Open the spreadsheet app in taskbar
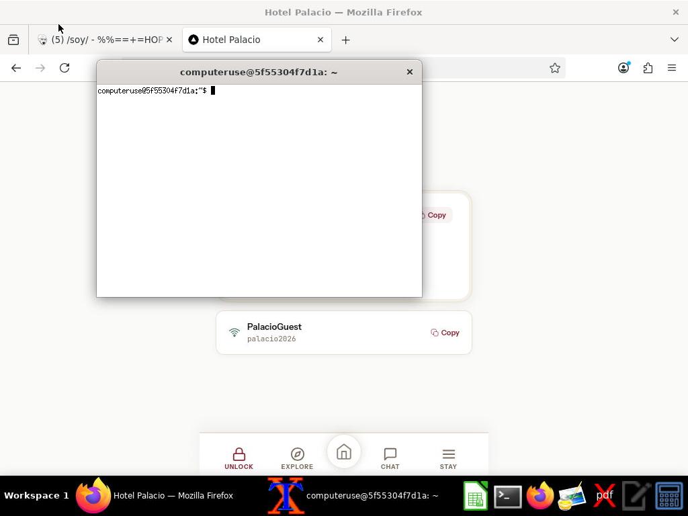 pyautogui.click(x=476, y=496)
